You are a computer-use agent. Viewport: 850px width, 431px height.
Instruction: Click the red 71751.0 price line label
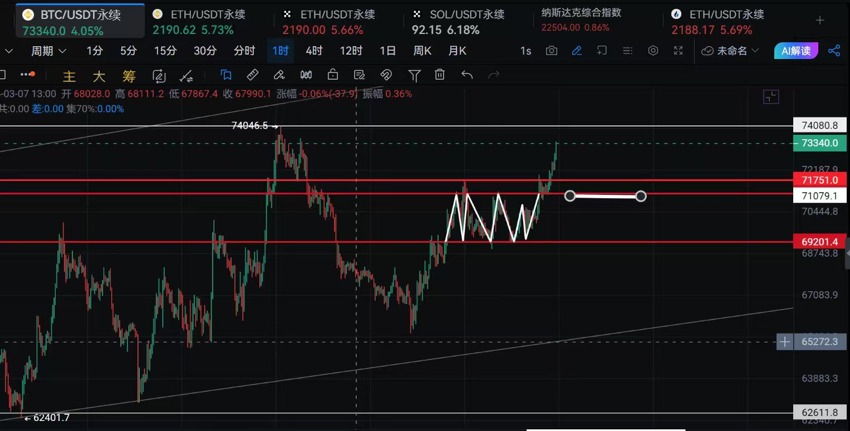[820, 180]
